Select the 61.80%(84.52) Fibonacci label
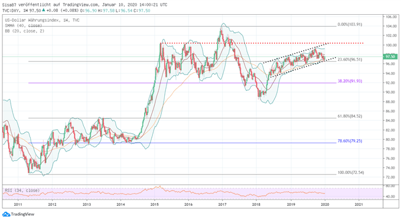This screenshot has width=401, height=220. (350, 116)
